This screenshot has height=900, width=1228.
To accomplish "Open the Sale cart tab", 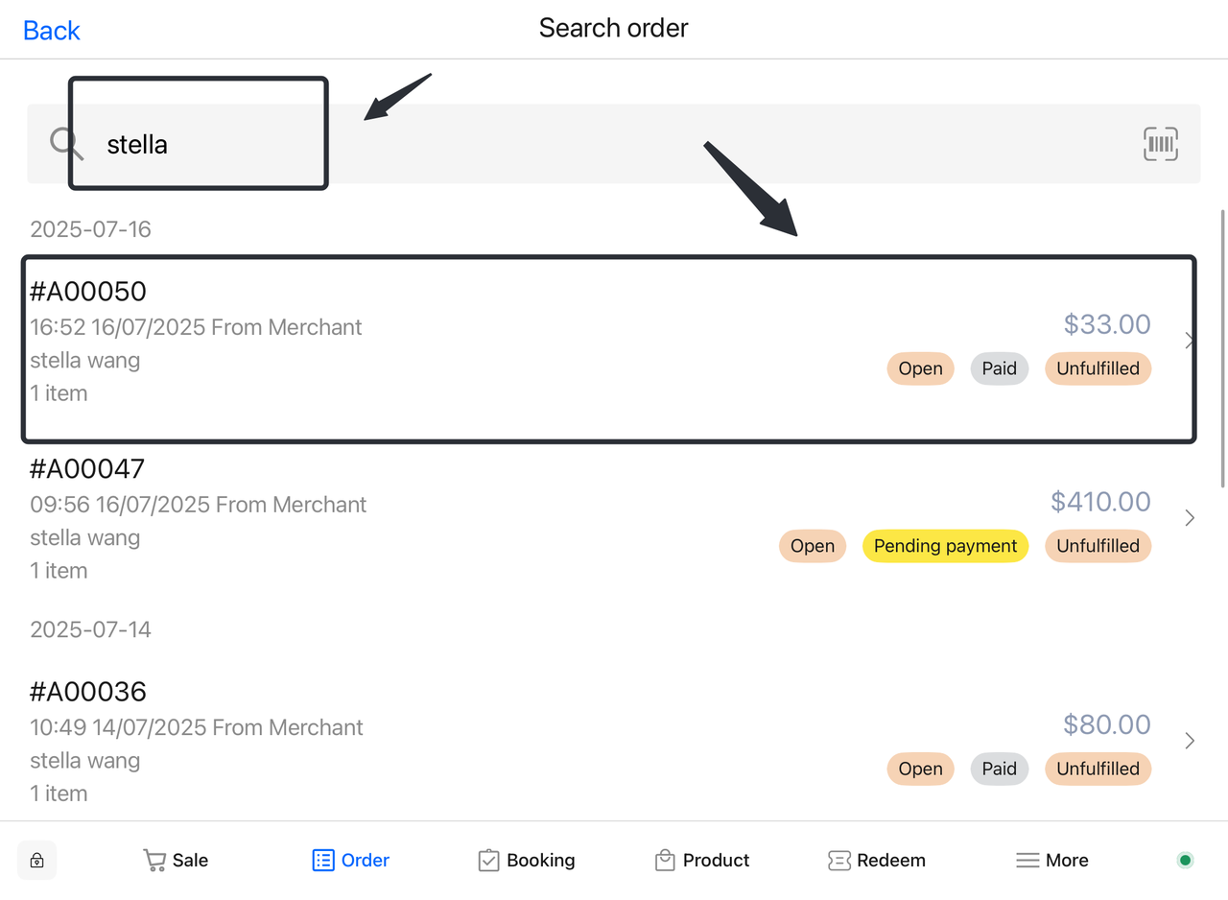I will 176,861.
